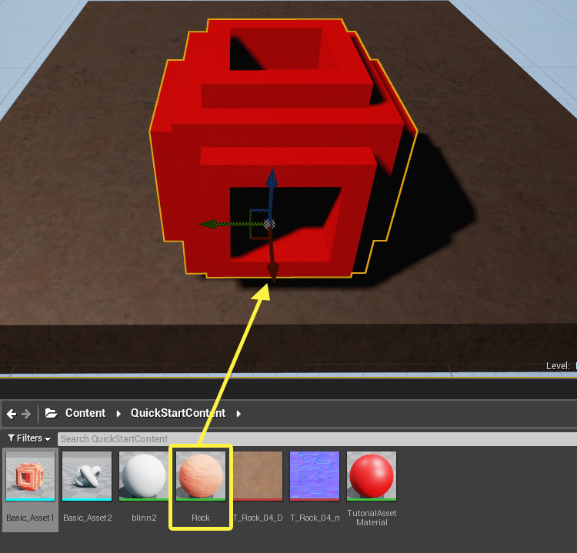577x553 pixels.
Task: Click the Level label in viewport corner
Action: [x=558, y=366]
